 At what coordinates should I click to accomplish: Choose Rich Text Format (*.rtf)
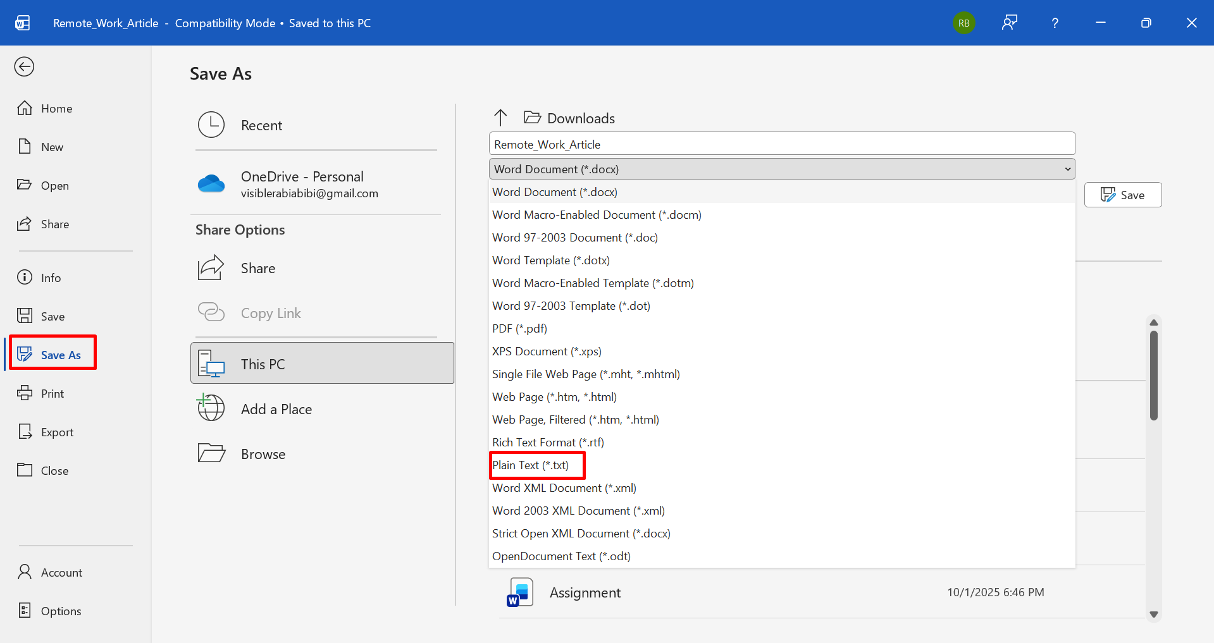(782, 442)
